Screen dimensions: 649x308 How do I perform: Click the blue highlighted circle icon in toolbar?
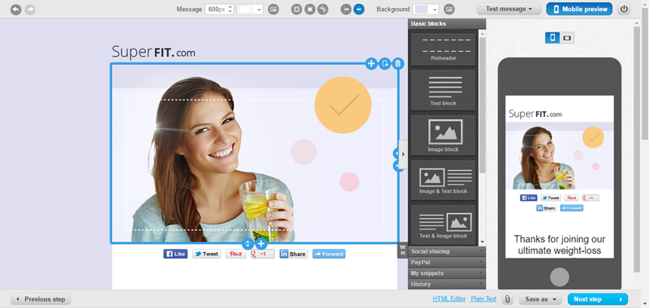[359, 9]
